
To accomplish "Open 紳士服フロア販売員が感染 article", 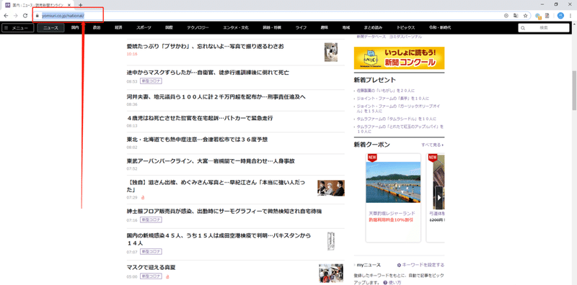I will tap(224, 212).
